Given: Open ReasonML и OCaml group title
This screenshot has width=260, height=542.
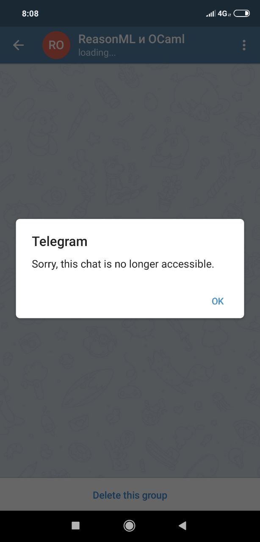Looking at the screenshot, I should [132, 39].
